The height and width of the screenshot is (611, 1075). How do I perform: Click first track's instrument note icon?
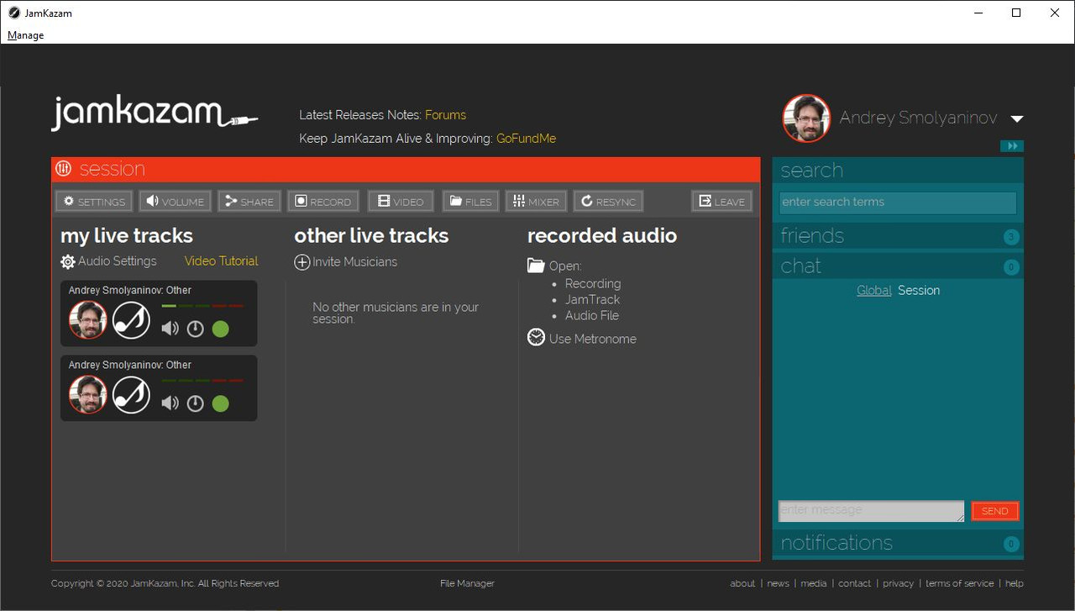[x=132, y=320]
